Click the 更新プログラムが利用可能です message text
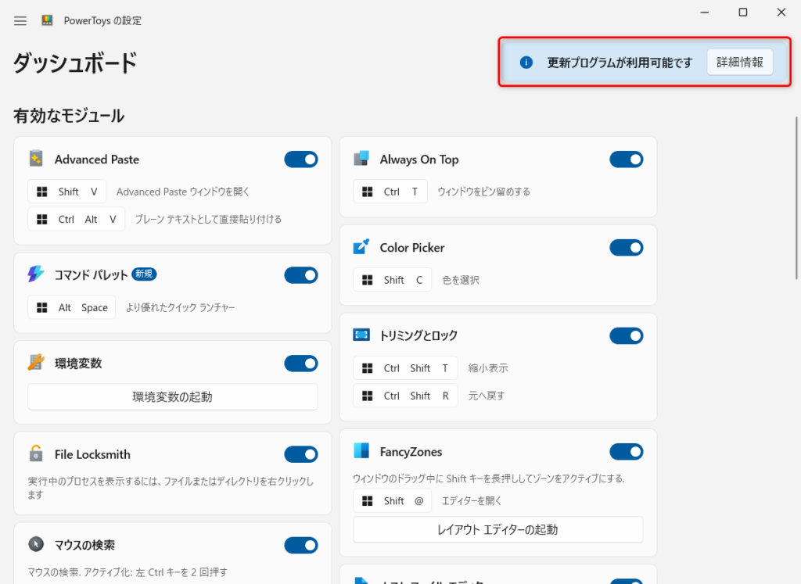The height and width of the screenshot is (584, 801). click(x=620, y=63)
